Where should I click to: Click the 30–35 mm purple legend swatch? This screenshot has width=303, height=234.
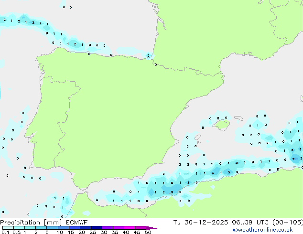point(107,228)
